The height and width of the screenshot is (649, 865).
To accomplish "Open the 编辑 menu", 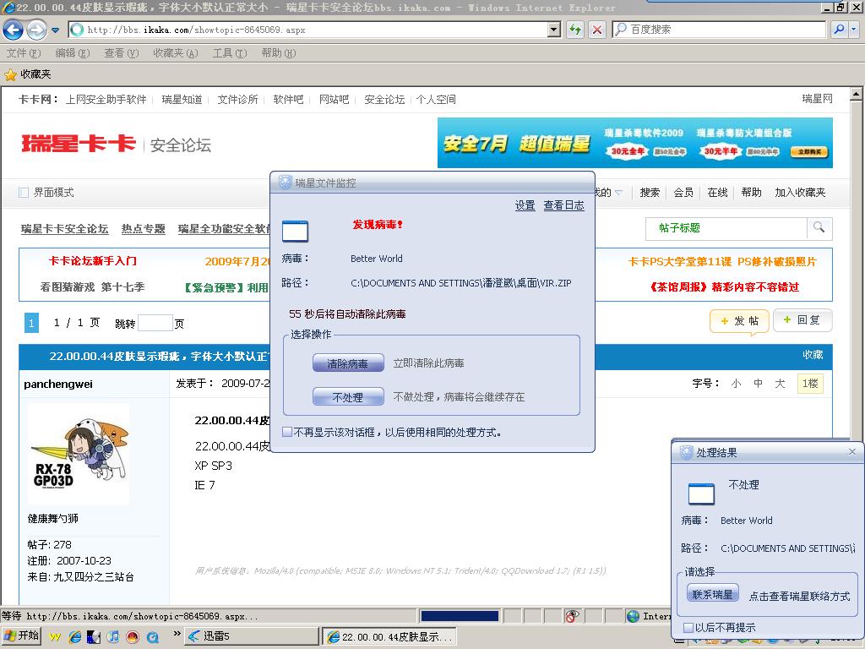I will (x=73, y=53).
